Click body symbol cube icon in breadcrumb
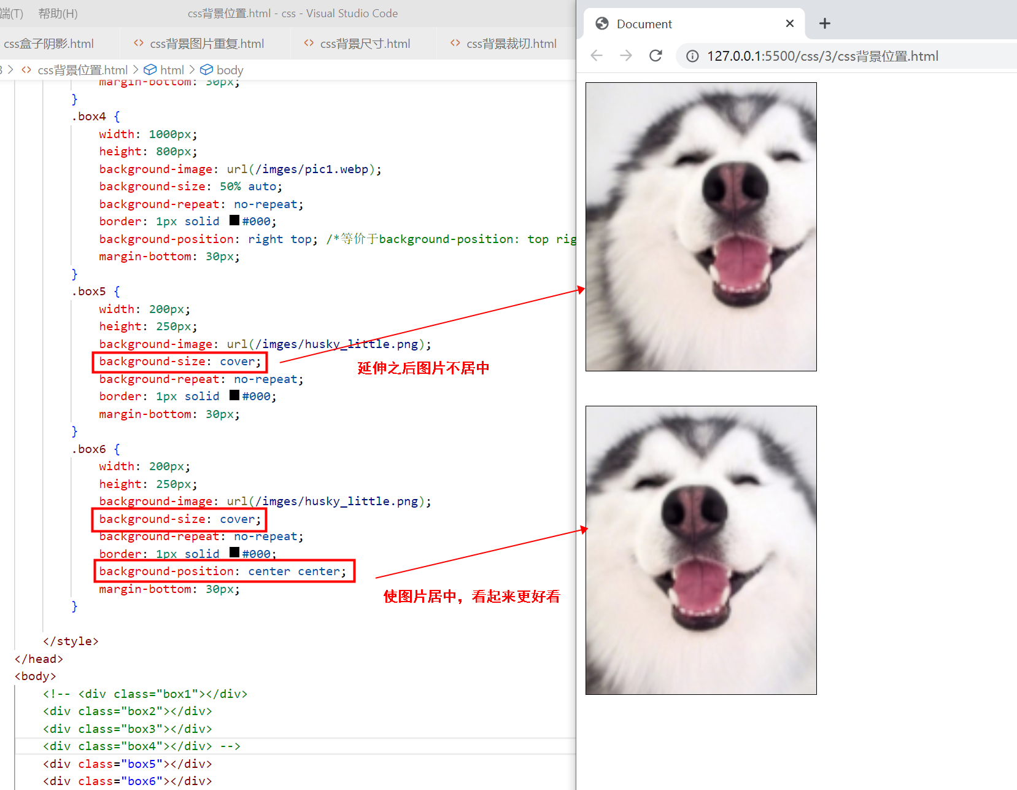The width and height of the screenshot is (1017, 790). pos(207,70)
